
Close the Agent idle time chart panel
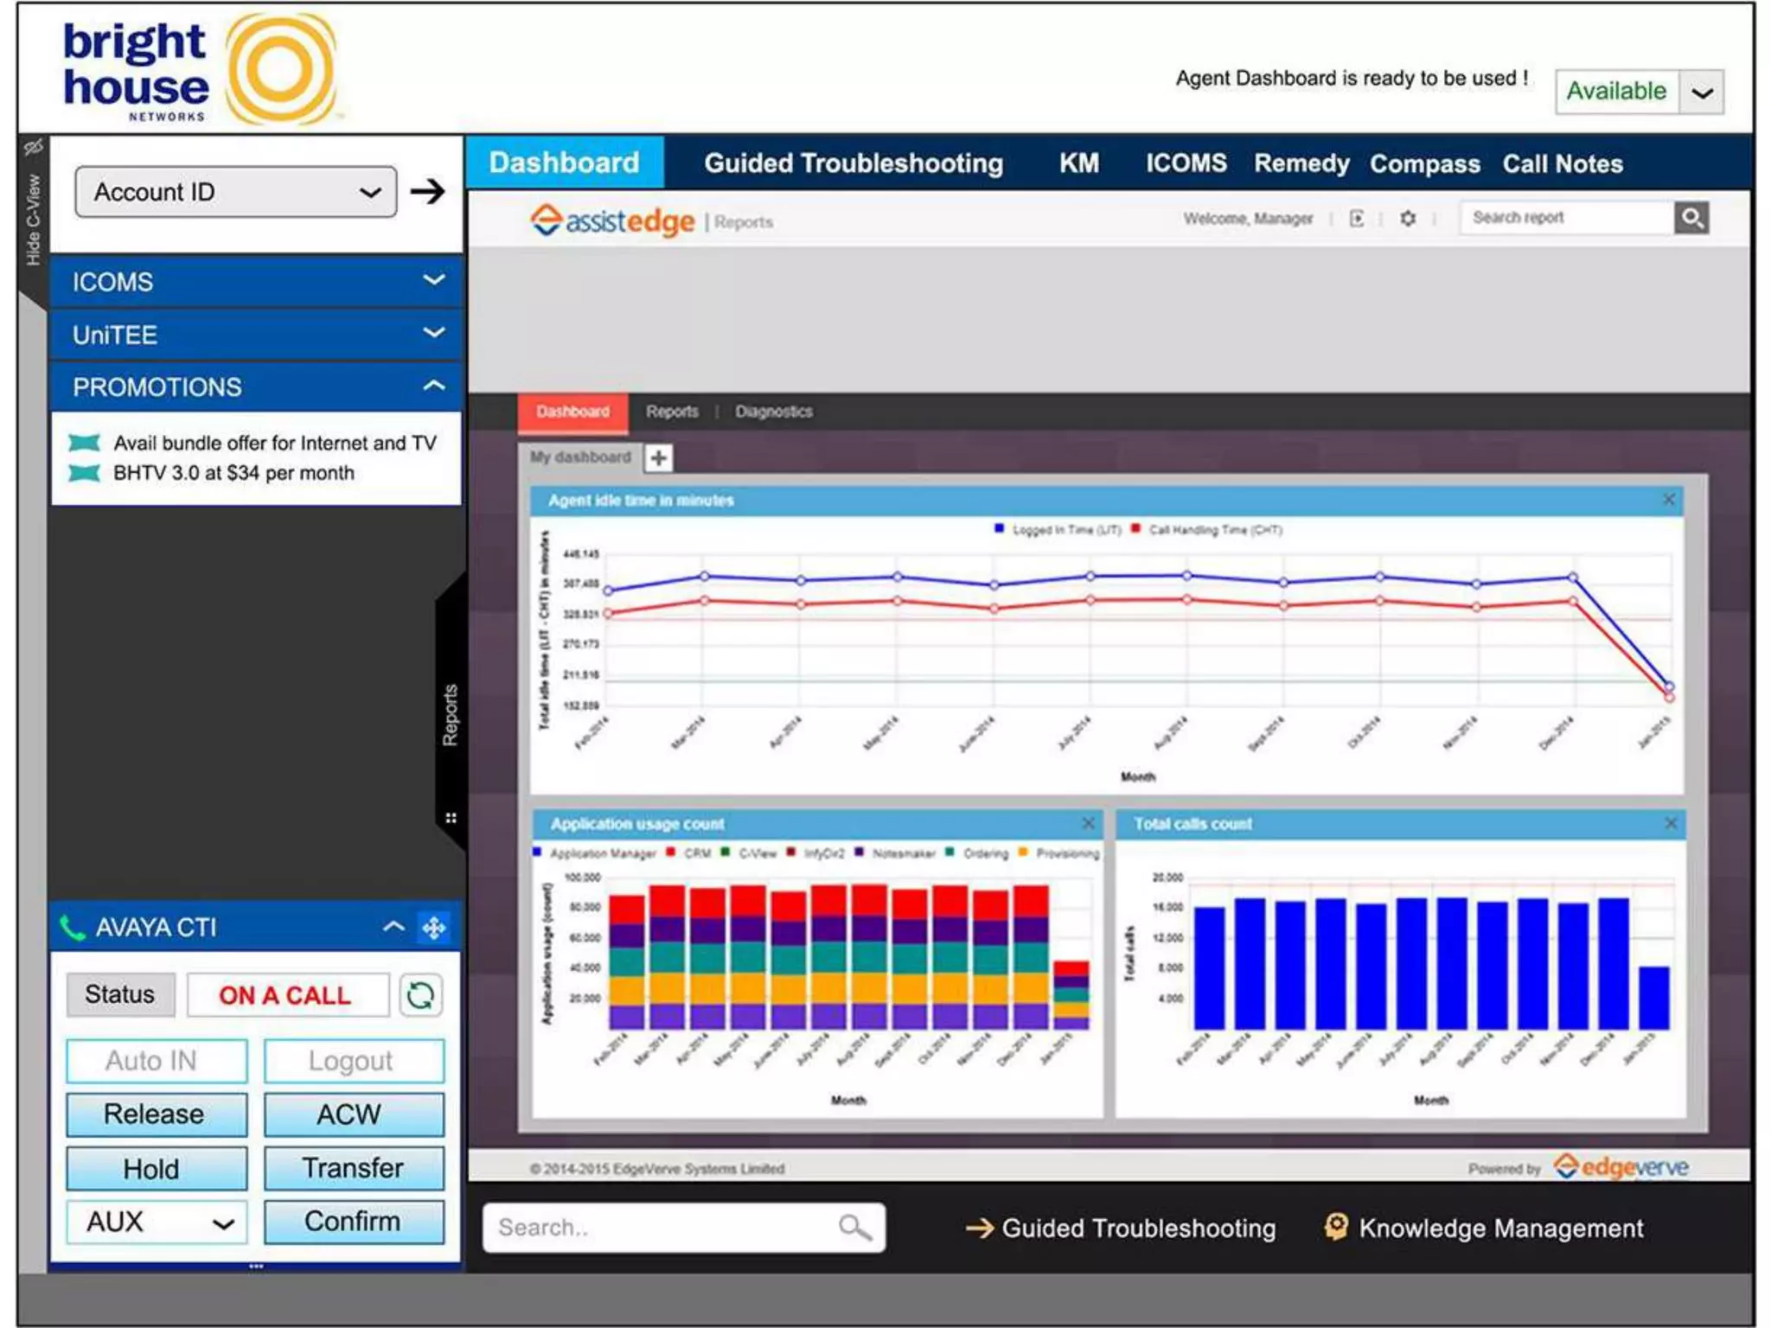[1669, 500]
